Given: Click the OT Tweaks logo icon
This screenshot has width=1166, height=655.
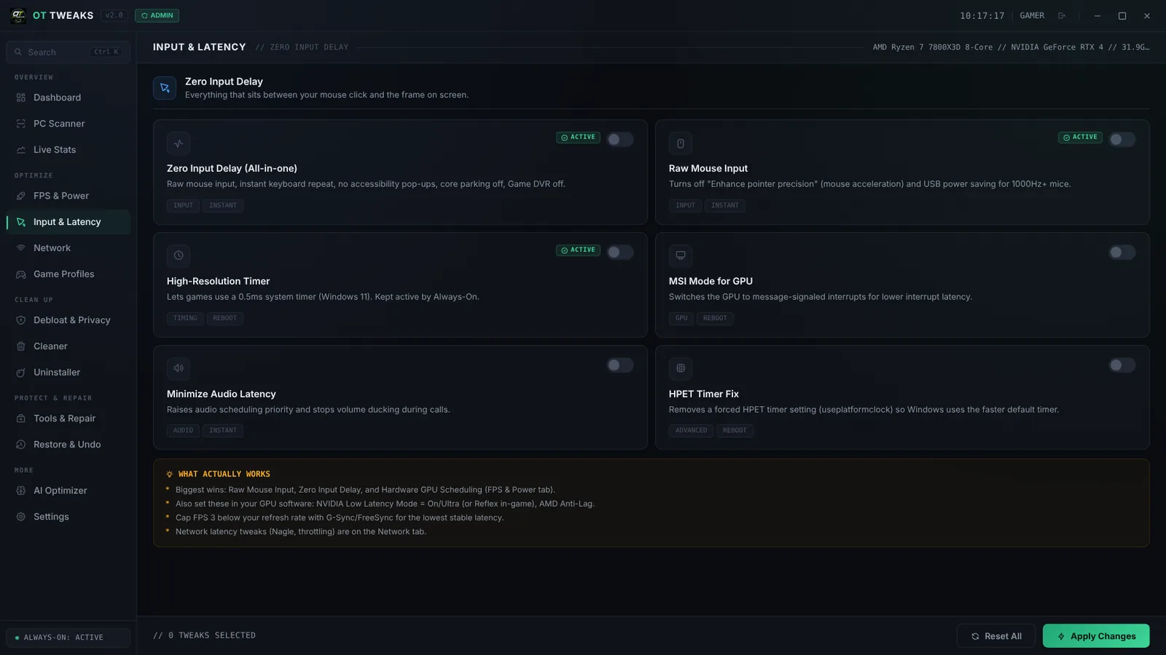Looking at the screenshot, I should (x=18, y=15).
